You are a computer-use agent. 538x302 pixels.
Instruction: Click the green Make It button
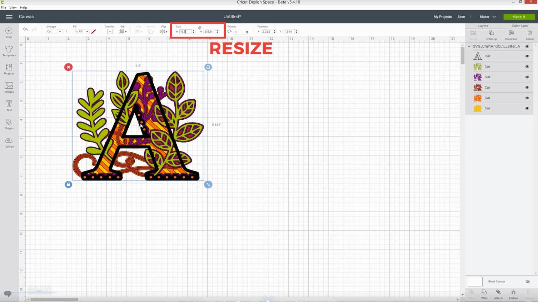[x=519, y=16]
